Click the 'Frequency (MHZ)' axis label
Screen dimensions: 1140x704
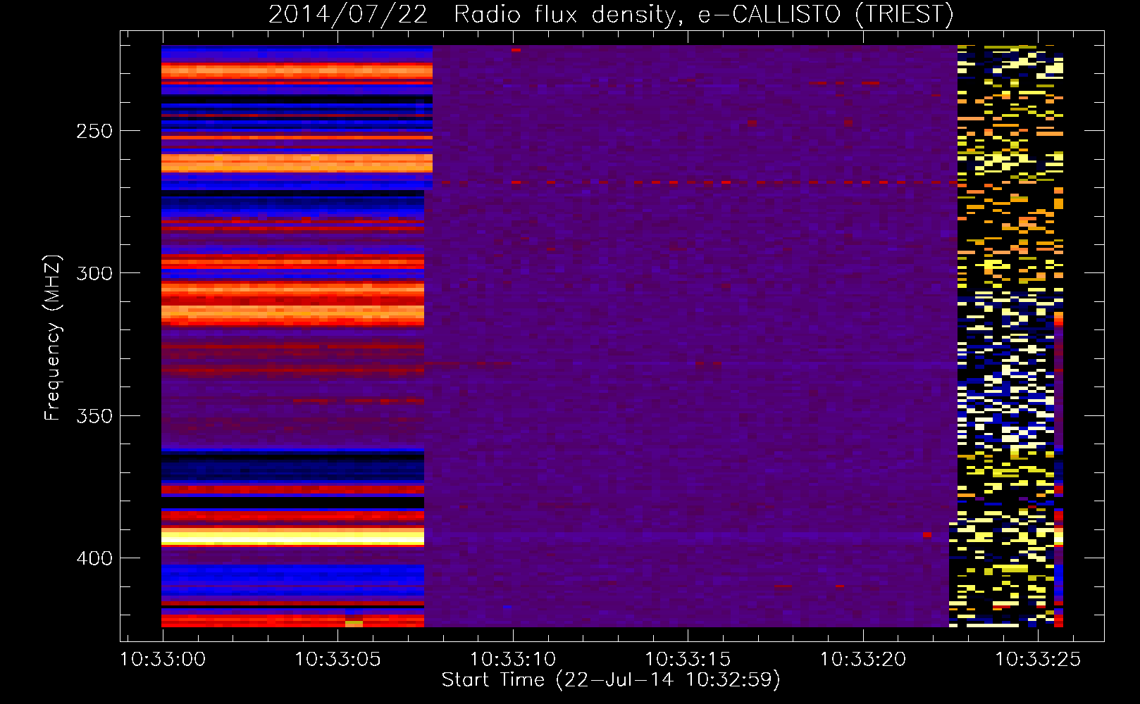[53, 337]
